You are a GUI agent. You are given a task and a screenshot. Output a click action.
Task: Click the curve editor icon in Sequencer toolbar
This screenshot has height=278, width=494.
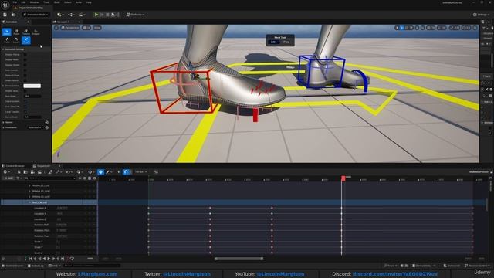coord(156,171)
